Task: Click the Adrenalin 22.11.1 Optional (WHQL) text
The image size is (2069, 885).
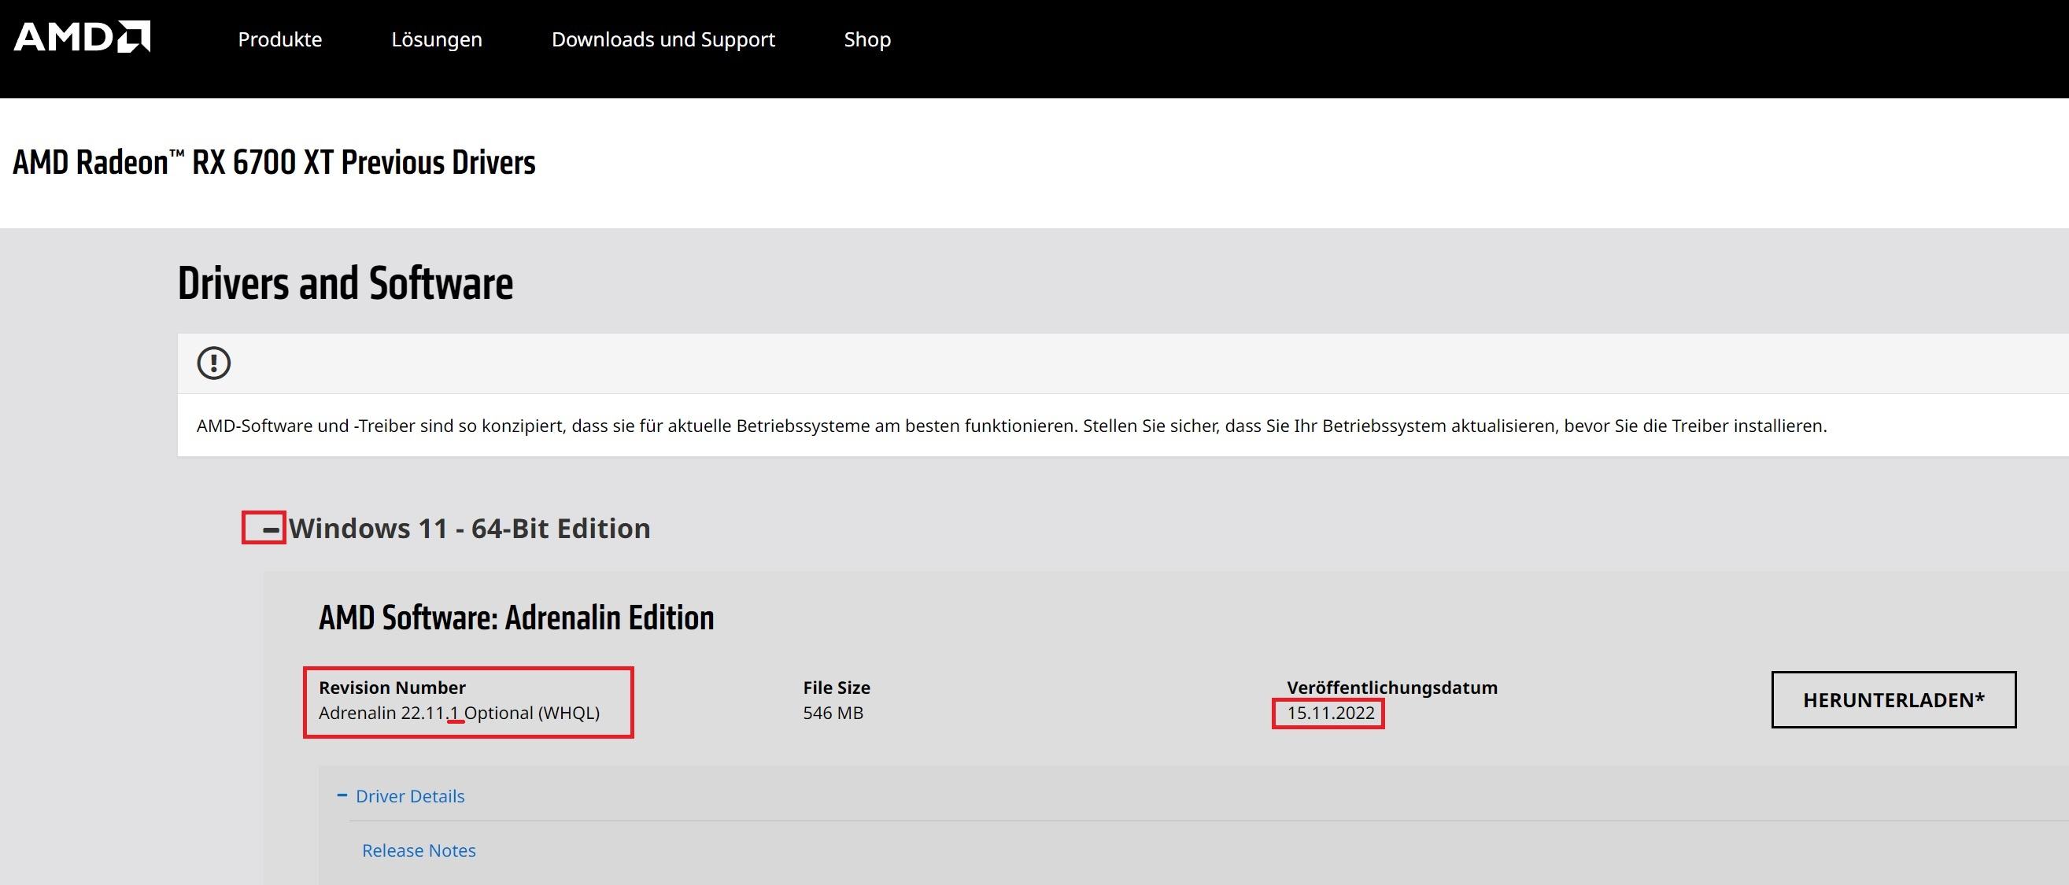Action: (459, 714)
